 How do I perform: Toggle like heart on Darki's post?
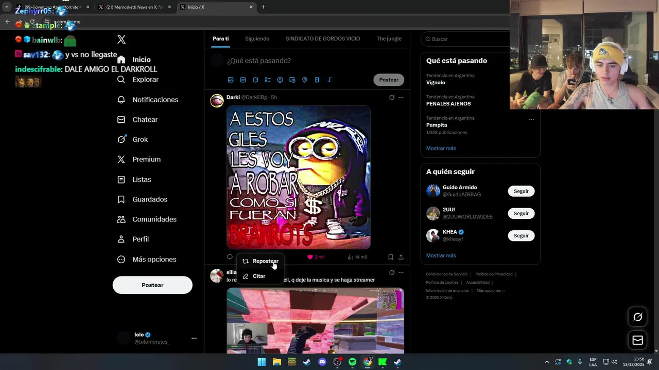point(310,257)
